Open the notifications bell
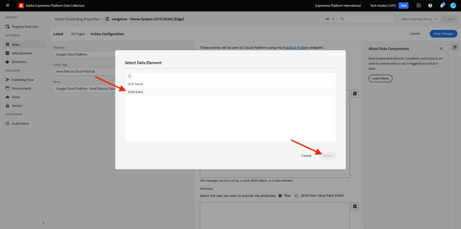461x229 pixels. point(441,6)
